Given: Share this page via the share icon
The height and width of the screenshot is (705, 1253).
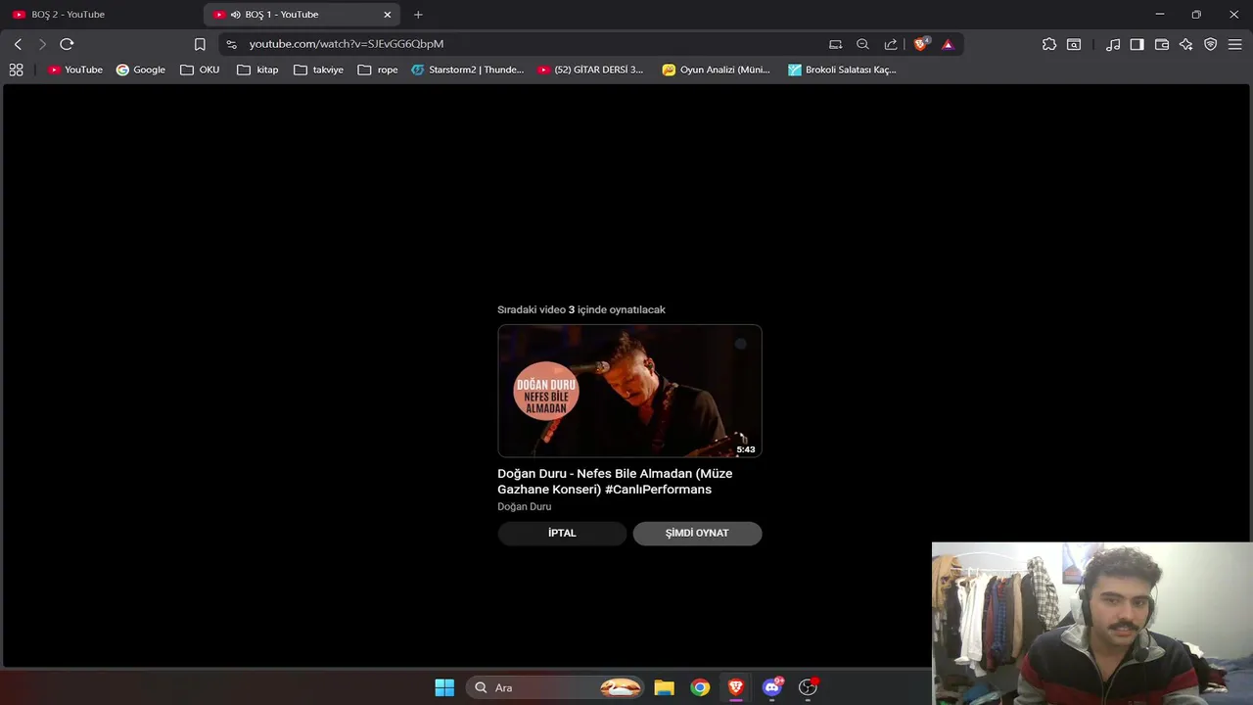Looking at the screenshot, I should (x=890, y=44).
